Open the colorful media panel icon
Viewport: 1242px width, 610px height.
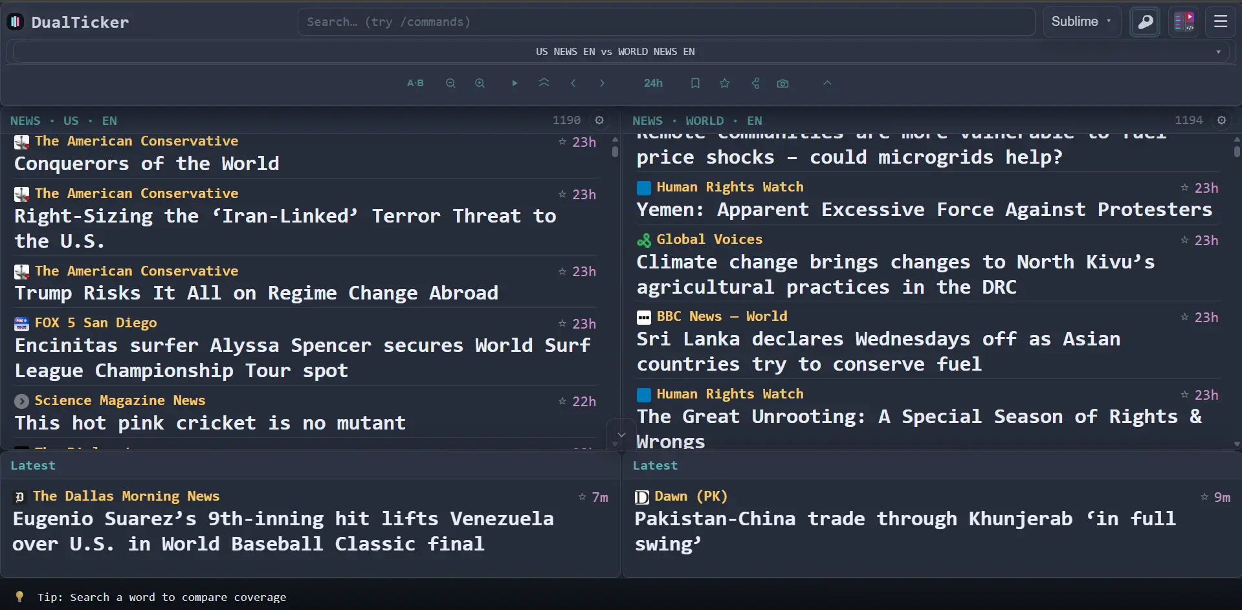1184,22
